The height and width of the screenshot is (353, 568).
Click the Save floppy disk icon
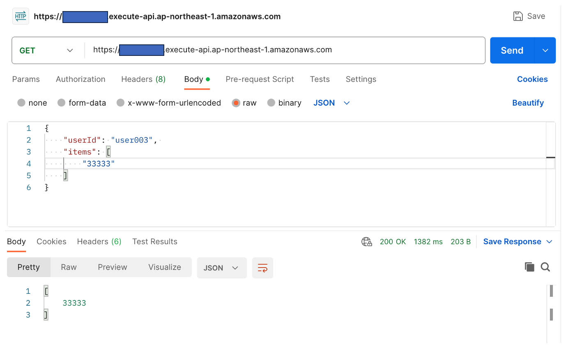pos(517,16)
